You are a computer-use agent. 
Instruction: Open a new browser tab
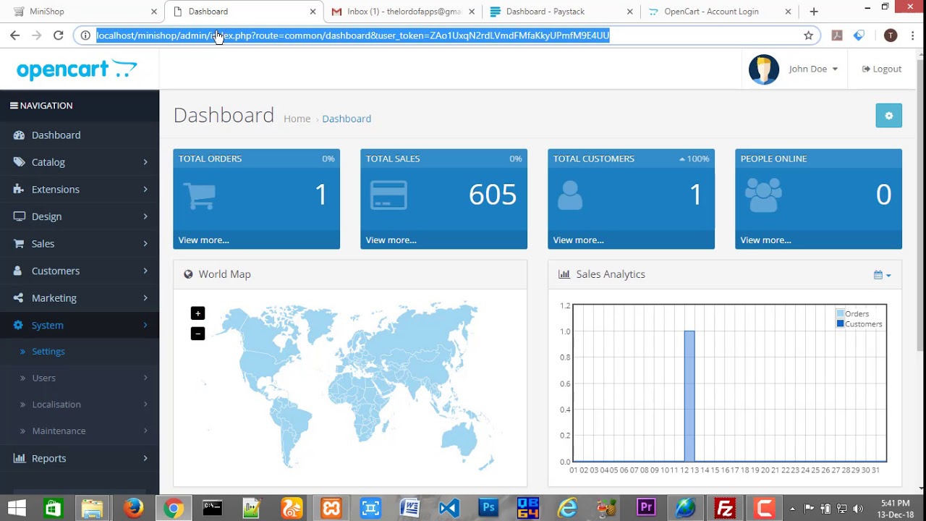click(x=814, y=12)
